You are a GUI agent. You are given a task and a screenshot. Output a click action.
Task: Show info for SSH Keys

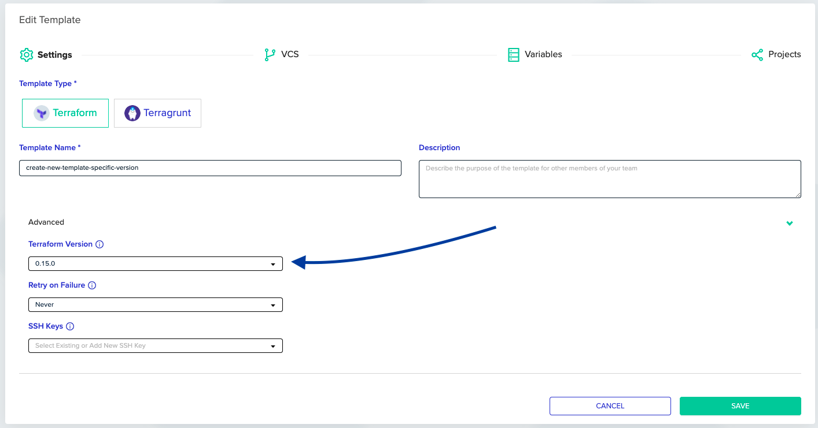(x=70, y=326)
